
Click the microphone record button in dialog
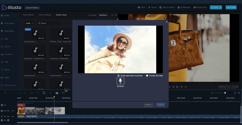(120, 81)
